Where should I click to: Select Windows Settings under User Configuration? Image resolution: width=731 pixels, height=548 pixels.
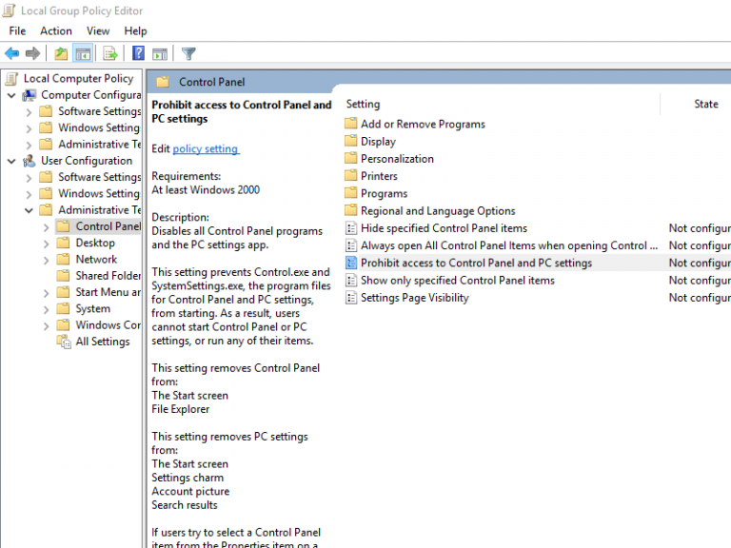[x=99, y=193]
